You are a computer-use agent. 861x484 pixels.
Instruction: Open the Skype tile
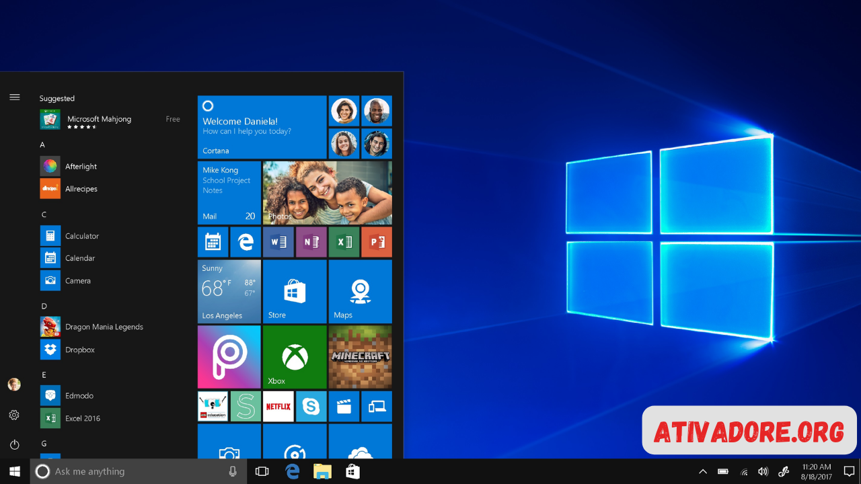pyautogui.click(x=311, y=406)
